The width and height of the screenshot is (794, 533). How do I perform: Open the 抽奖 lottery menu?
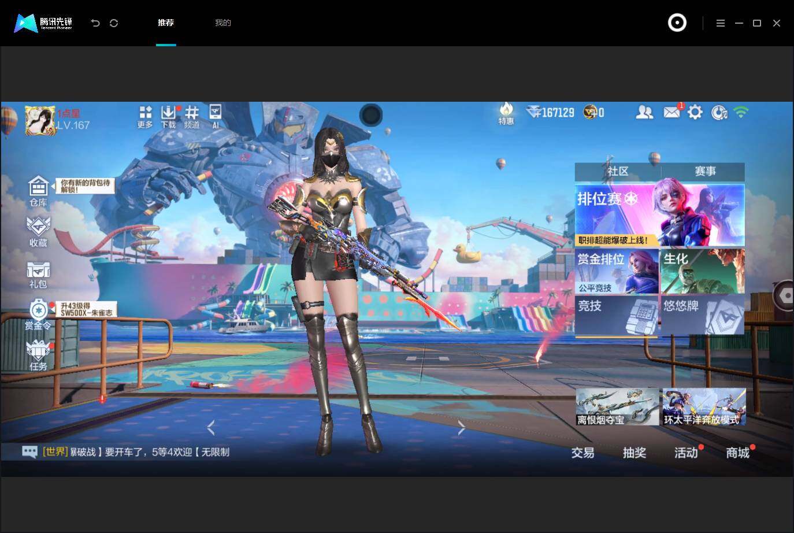click(x=635, y=453)
